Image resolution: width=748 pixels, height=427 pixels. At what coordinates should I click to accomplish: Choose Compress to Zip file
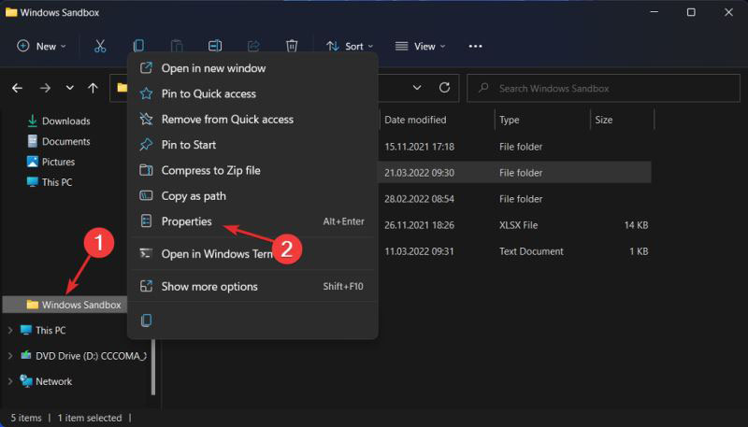[210, 170]
